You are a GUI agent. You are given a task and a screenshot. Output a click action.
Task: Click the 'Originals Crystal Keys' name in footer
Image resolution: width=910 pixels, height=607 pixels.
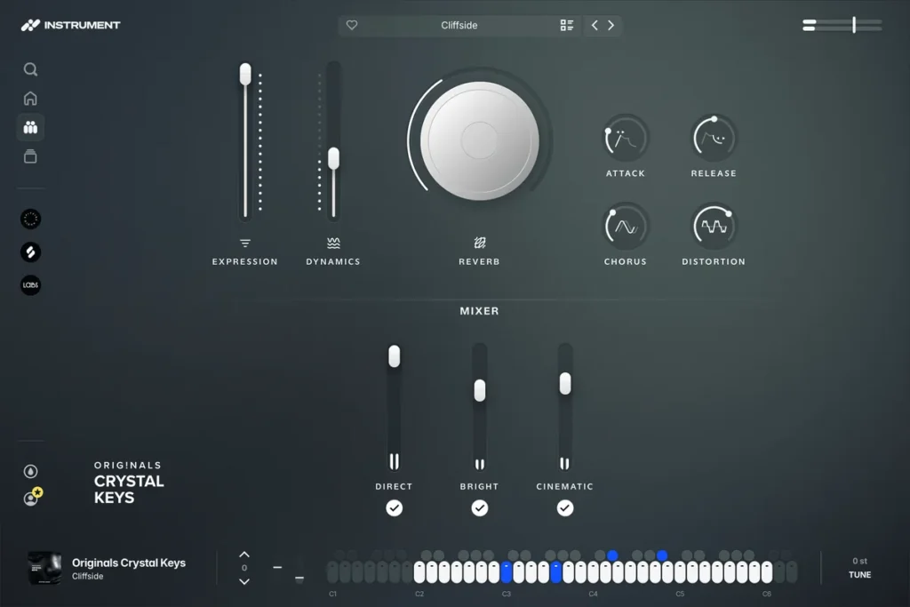point(129,563)
